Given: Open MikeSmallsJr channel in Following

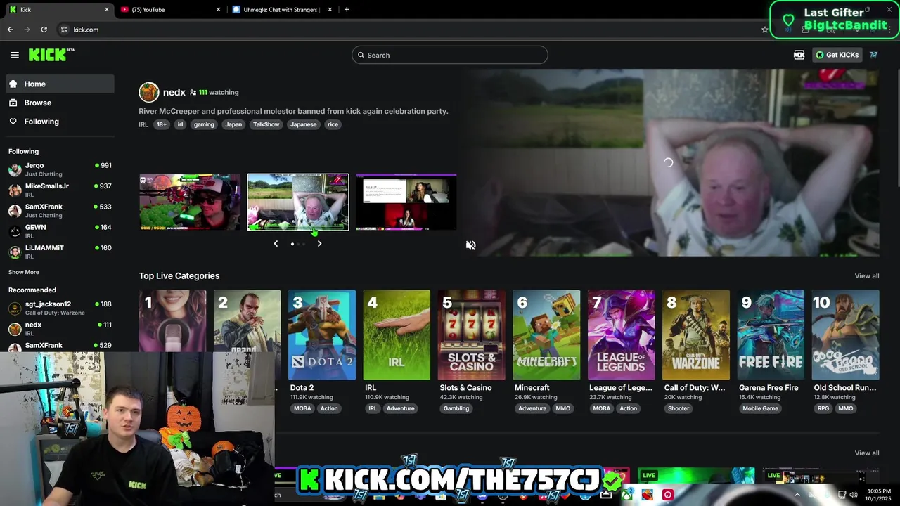Looking at the screenshot, I should pyautogui.click(x=60, y=190).
